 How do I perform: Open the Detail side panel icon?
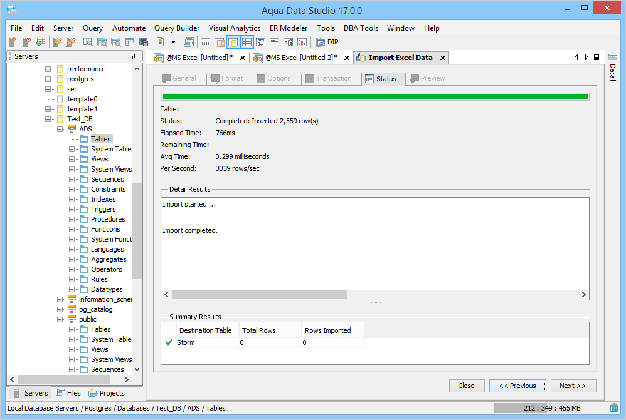[x=613, y=57]
